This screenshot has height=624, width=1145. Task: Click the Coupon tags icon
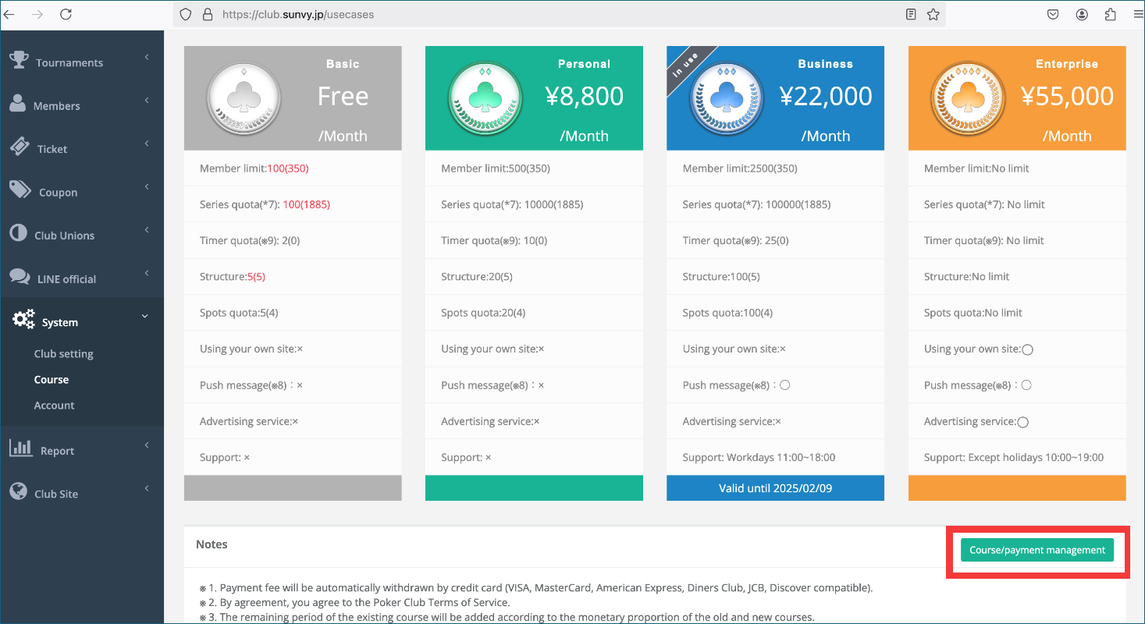click(20, 190)
